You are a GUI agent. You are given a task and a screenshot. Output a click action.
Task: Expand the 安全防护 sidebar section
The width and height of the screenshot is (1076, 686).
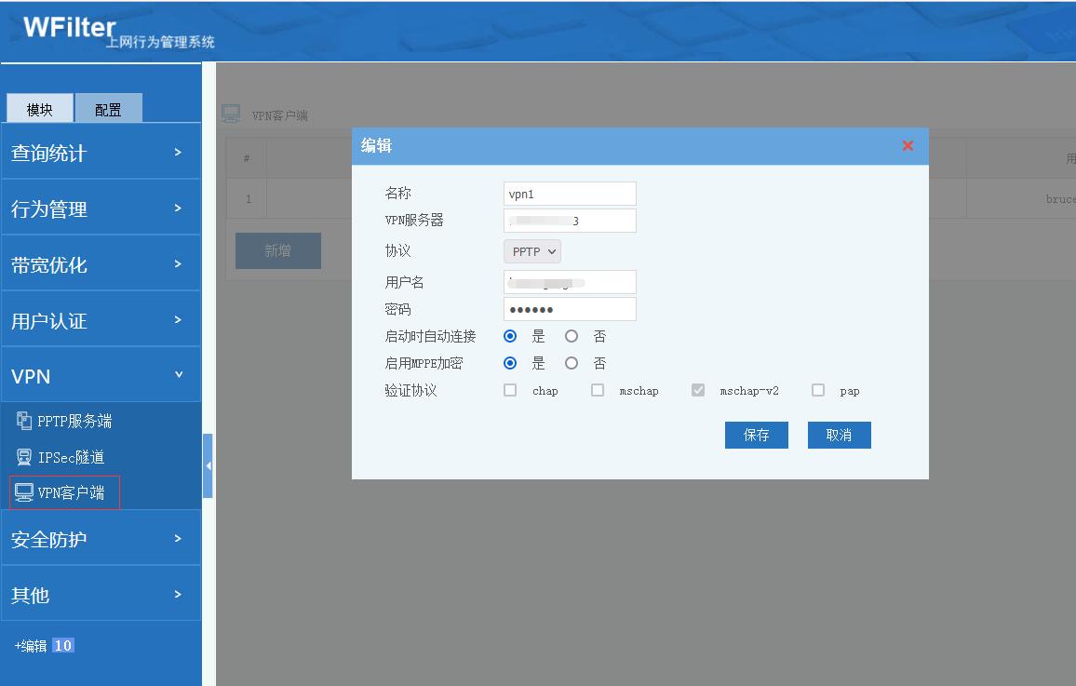101,538
